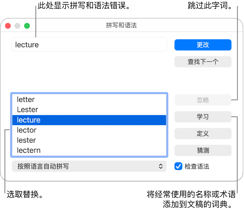Image resolution: width=244 pixels, height=210 pixels.
Task: Toggle the 检查语法 grammar checkbox
Action: [x=179, y=166]
